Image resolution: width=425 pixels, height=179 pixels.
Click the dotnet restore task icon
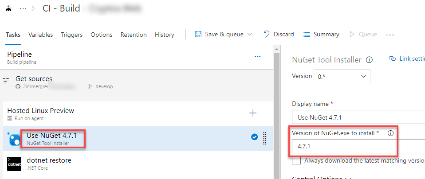tap(14, 164)
